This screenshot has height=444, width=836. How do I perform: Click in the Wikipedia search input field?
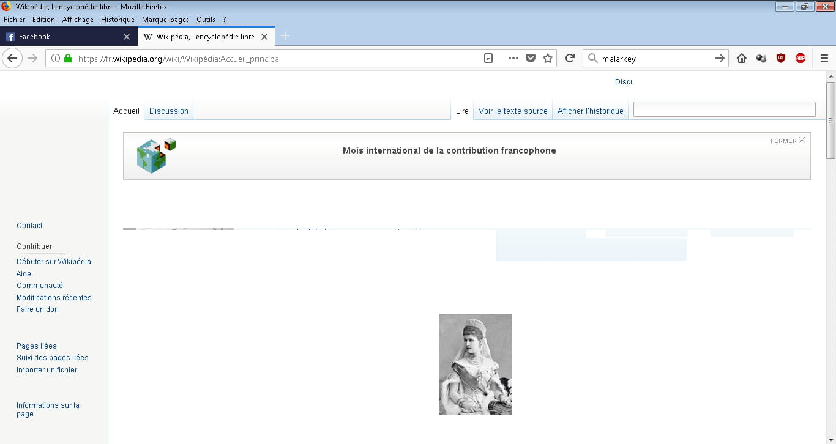pyautogui.click(x=724, y=109)
